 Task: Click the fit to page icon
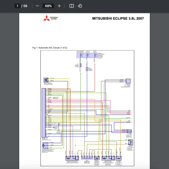tap(72, 6)
